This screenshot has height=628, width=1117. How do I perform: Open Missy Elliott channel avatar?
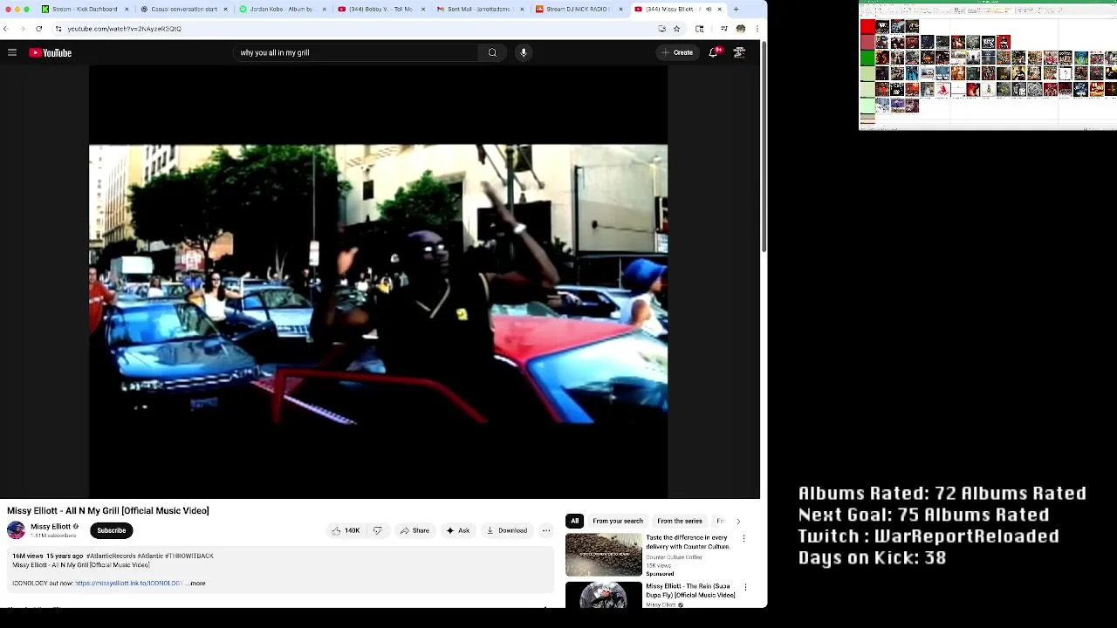click(16, 530)
